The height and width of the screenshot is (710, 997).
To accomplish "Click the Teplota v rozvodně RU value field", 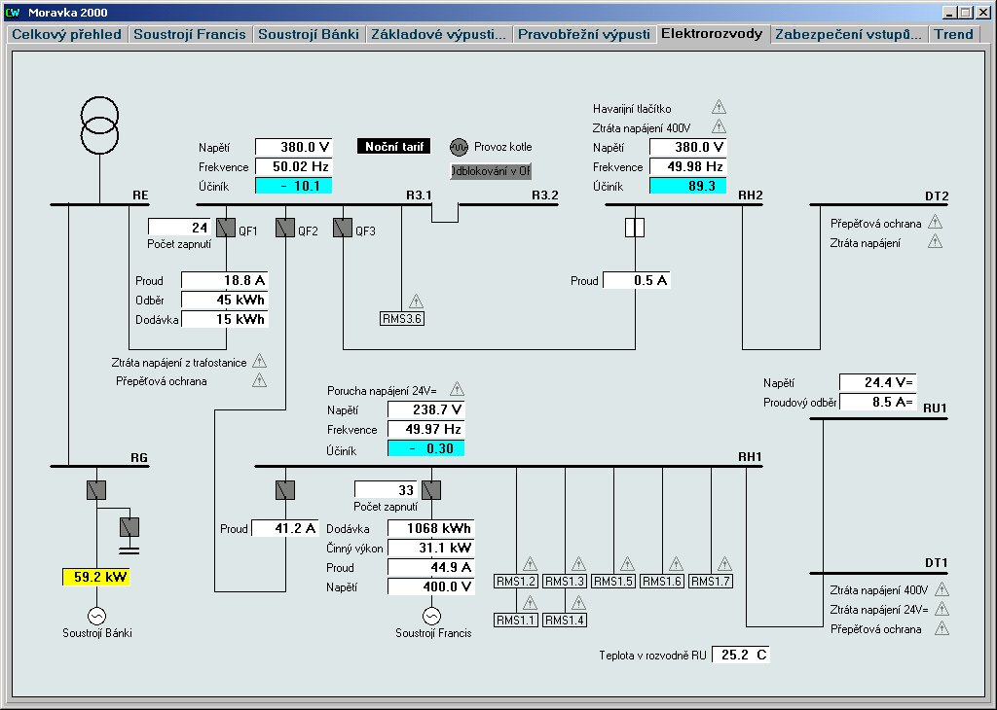I will pos(741,655).
